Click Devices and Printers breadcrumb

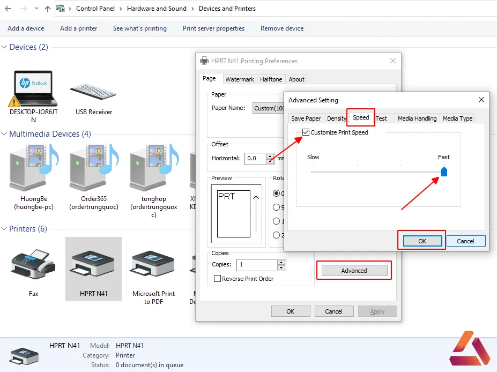[227, 9]
